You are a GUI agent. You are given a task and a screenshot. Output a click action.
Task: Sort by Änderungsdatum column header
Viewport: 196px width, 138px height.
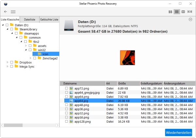coord(179,84)
